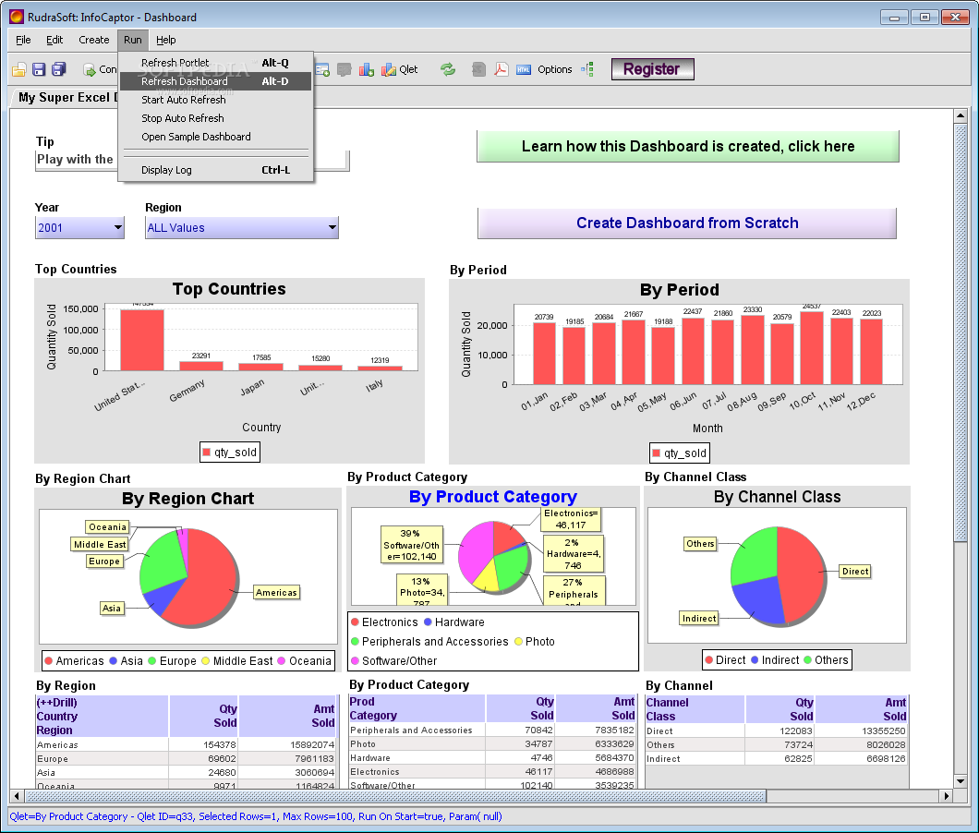
Task: Click Photo row in Product Category table
Action: (x=492, y=744)
